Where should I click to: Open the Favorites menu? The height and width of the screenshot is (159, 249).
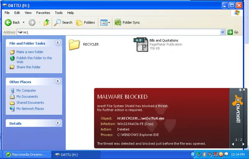coord(43,13)
